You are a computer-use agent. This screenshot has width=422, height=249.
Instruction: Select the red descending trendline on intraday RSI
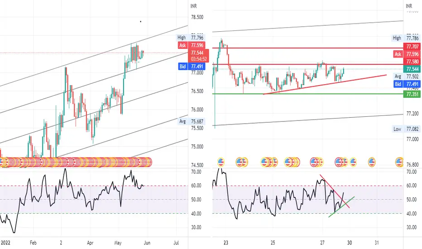click(x=335, y=192)
